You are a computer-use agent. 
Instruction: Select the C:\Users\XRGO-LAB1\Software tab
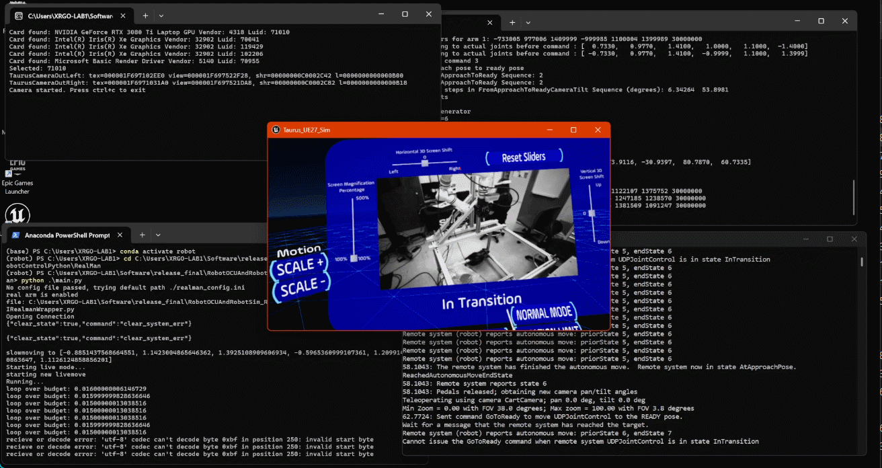pyautogui.click(x=71, y=15)
